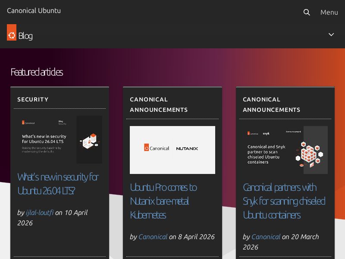Open the Canonical Nutanix banner image

172,150
